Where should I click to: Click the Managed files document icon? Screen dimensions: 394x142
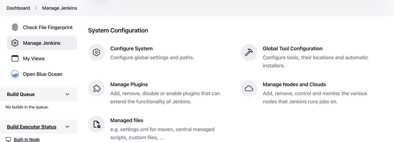pyautogui.click(x=96, y=124)
